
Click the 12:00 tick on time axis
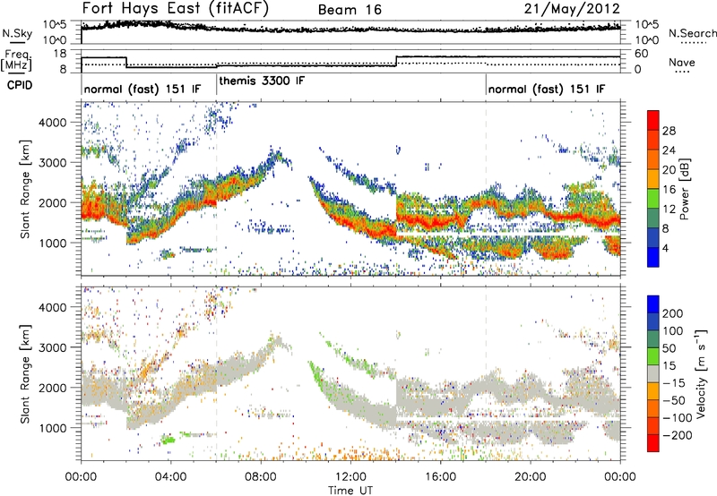pos(350,476)
